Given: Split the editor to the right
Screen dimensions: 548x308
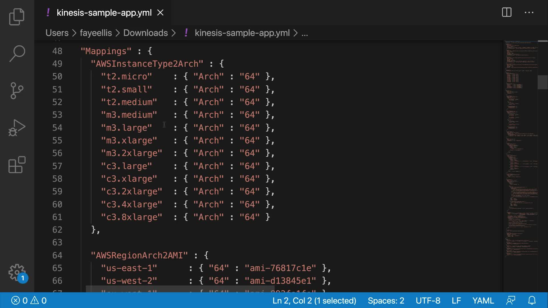Looking at the screenshot, I should tap(507, 12).
